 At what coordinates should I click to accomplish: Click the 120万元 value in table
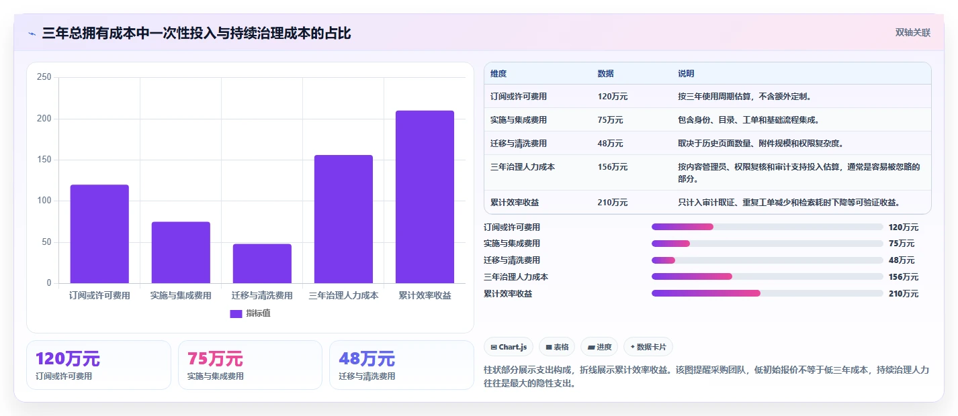click(613, 97)
